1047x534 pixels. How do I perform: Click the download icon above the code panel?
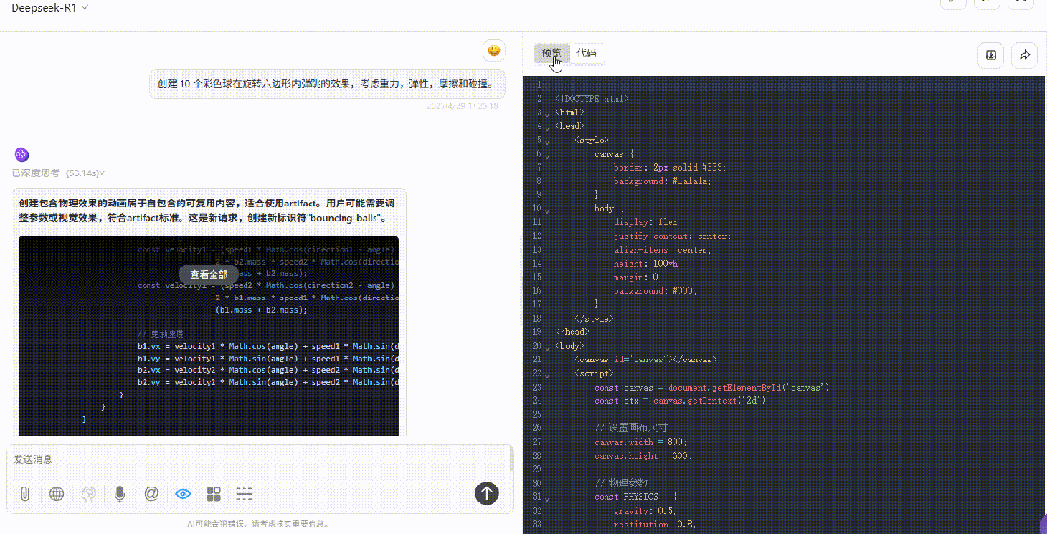click(x=991, y=55)
